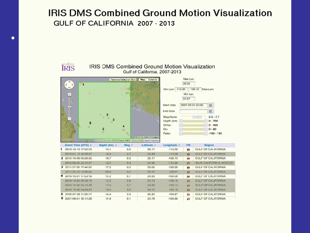Select earthquake marker 1 on the map
The width and height of the screenshot is (310, 233).
[81, 83]
